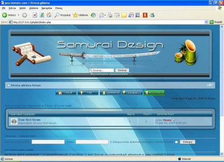The image size is (224, 162).
Task: Expand the Wstecz back history arrow
Action: (18, 15)
